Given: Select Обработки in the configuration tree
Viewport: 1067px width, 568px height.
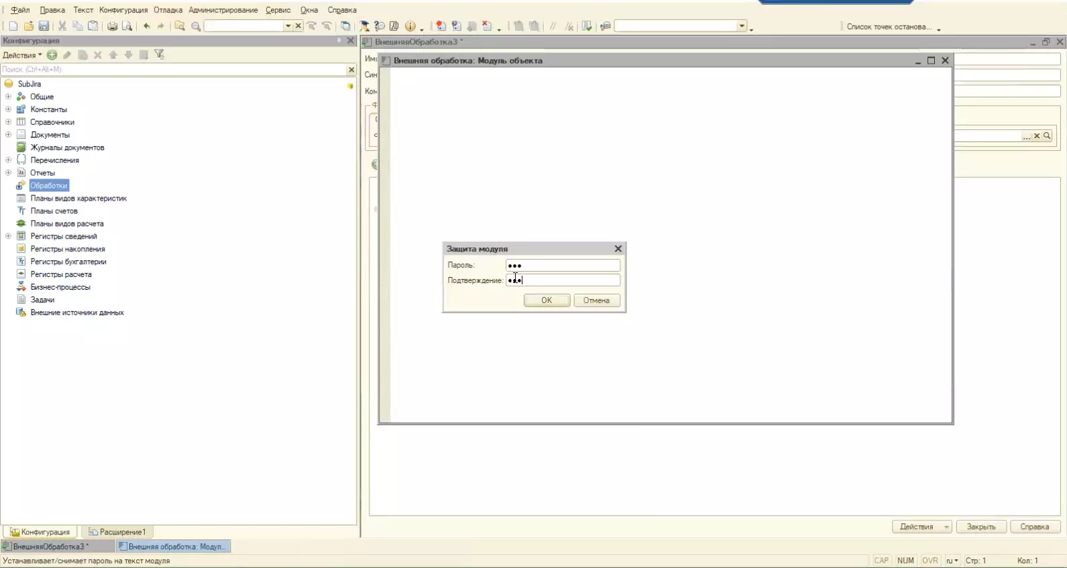Looking at the screenshot, I should [49, 186].
